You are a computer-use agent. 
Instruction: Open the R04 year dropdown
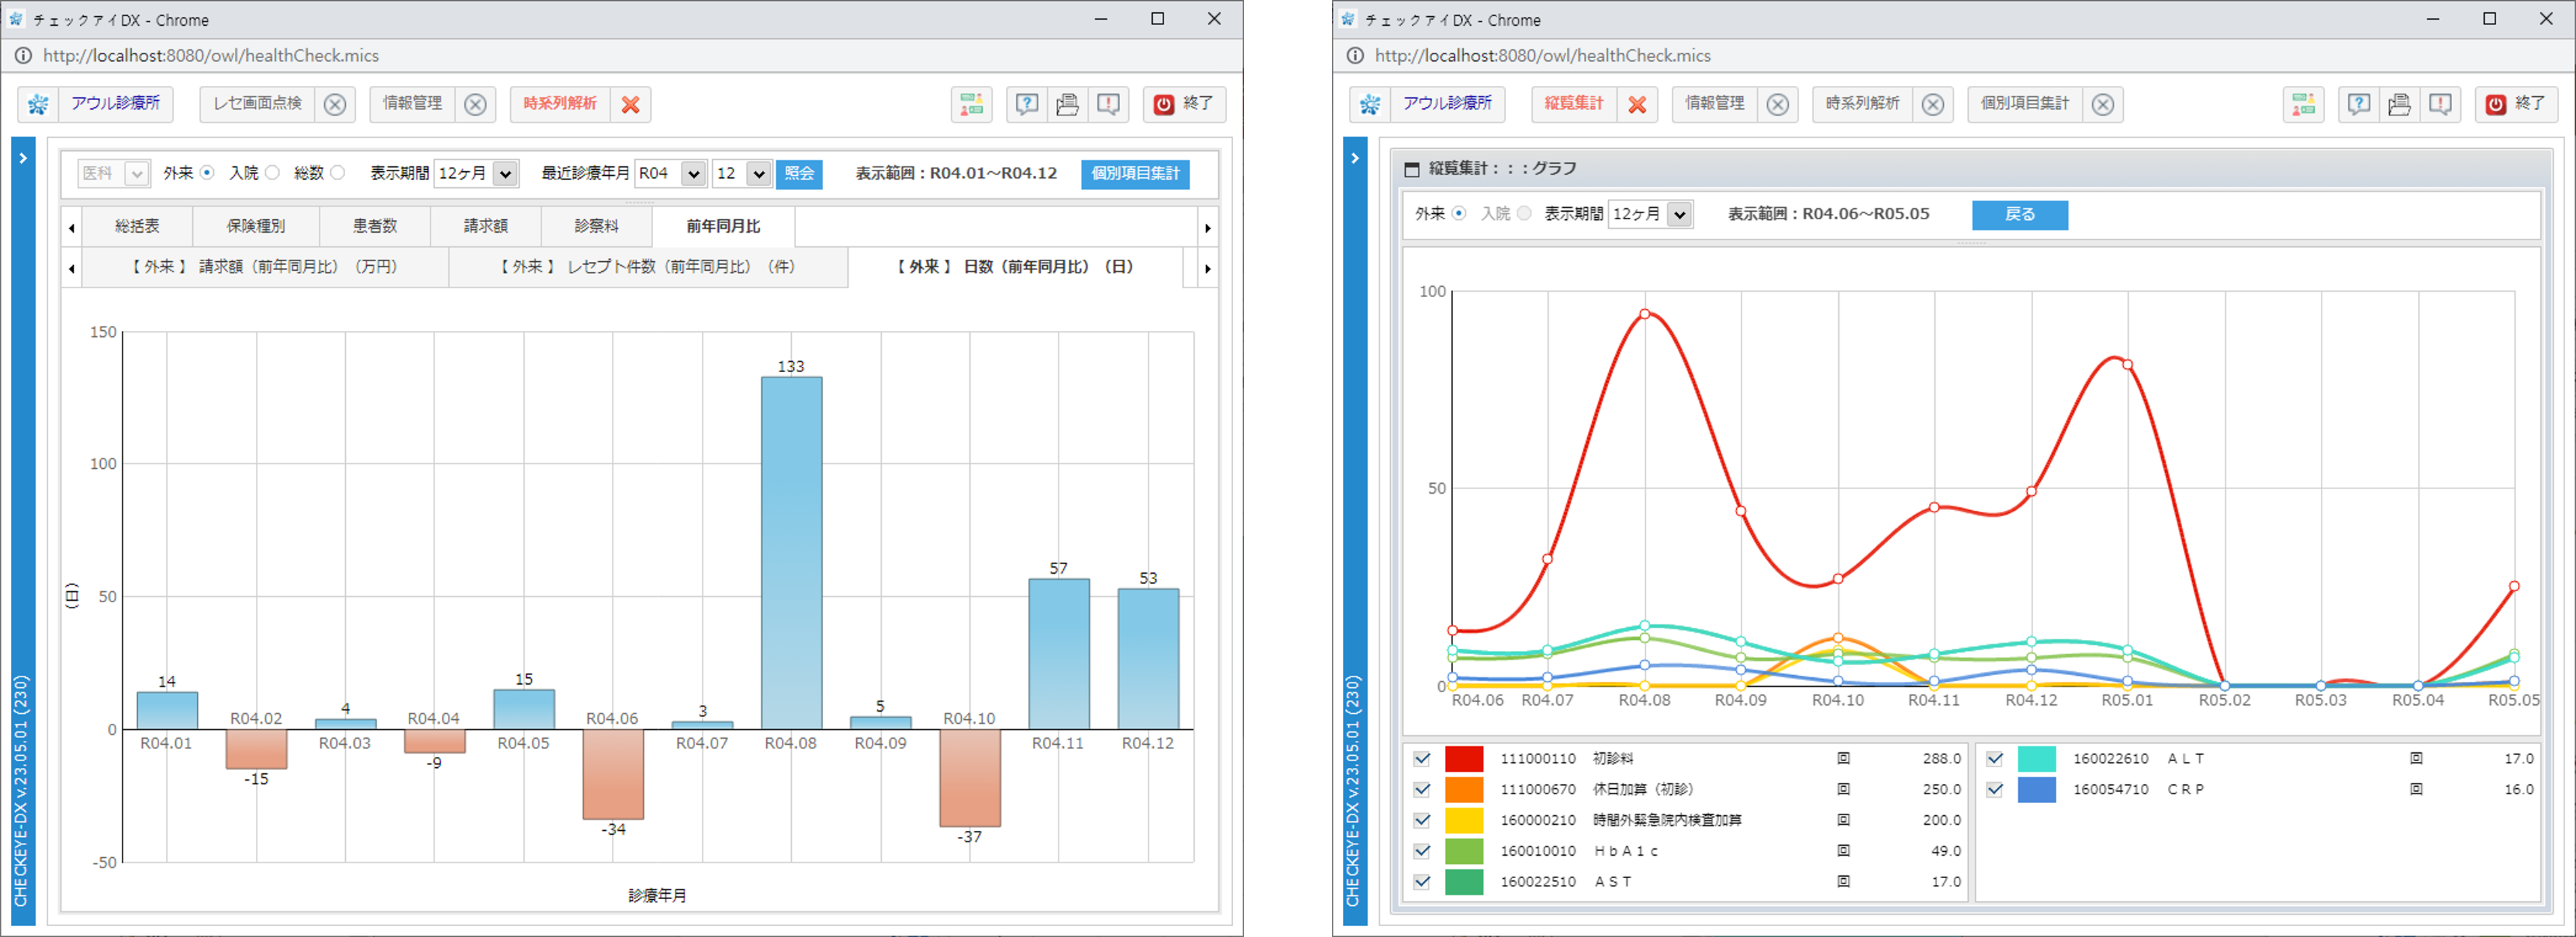point(671,173)
